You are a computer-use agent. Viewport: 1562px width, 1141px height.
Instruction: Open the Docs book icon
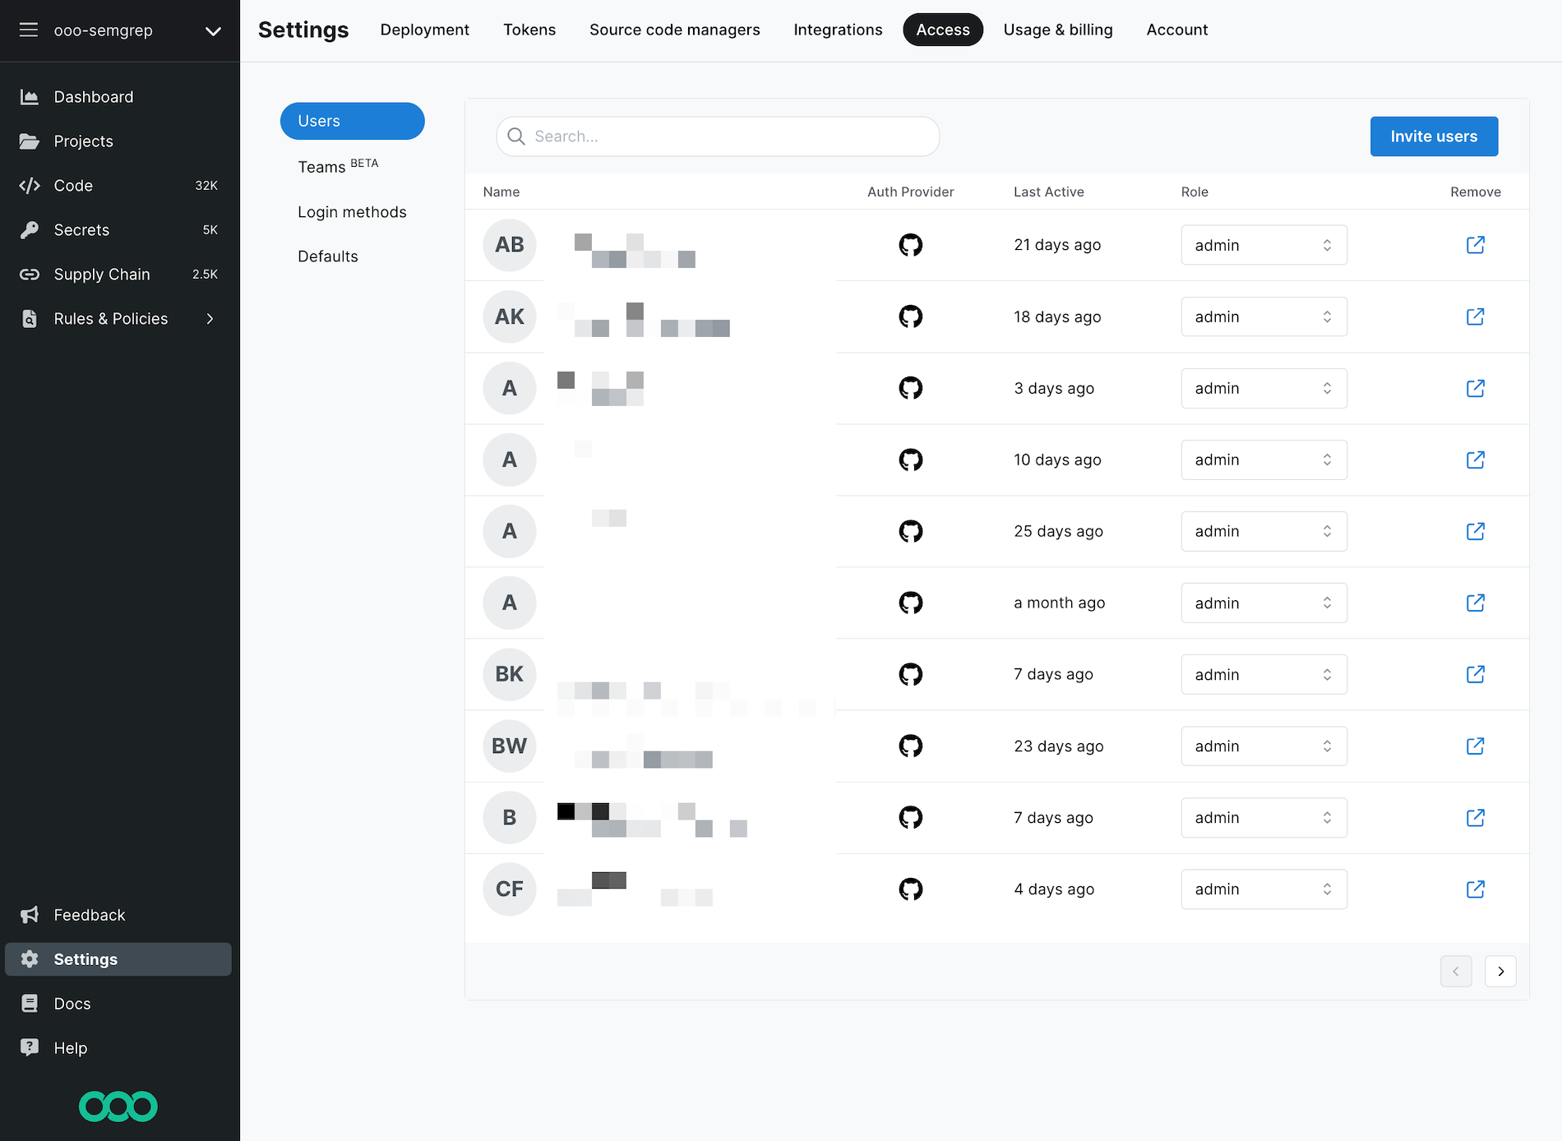[30, 1004]
